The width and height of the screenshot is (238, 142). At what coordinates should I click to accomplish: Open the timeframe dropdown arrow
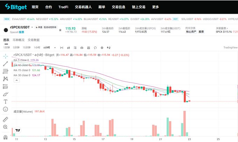(55, 48)
